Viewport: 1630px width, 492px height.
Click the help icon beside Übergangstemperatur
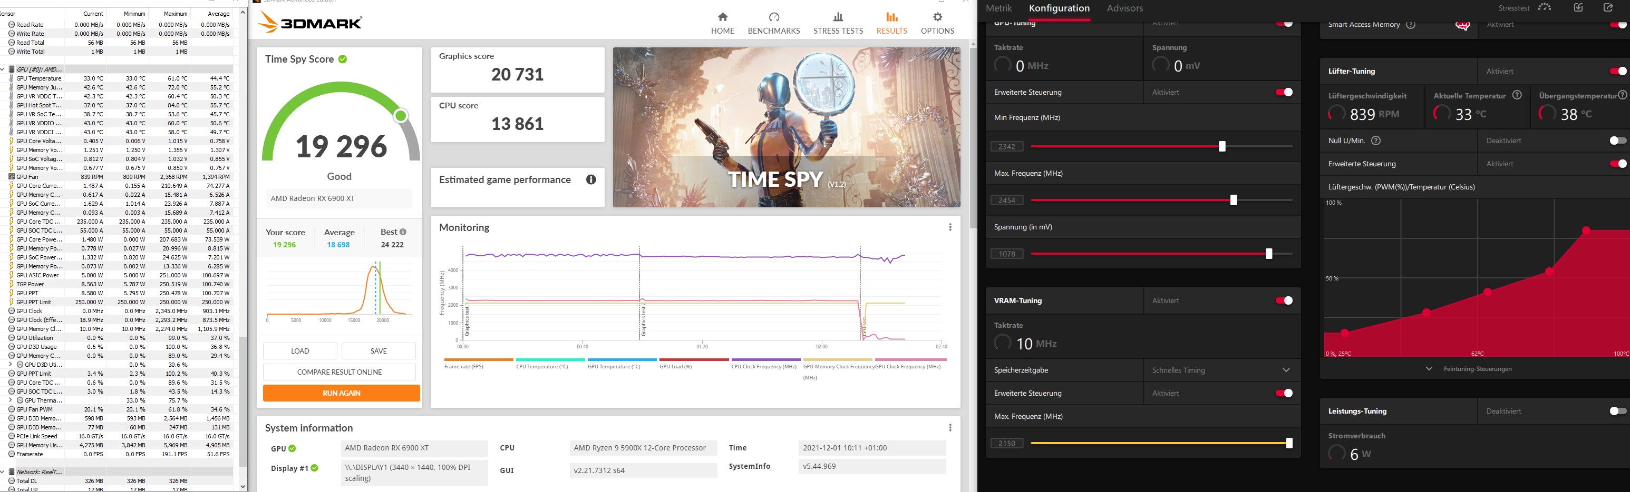(1623, 95)
